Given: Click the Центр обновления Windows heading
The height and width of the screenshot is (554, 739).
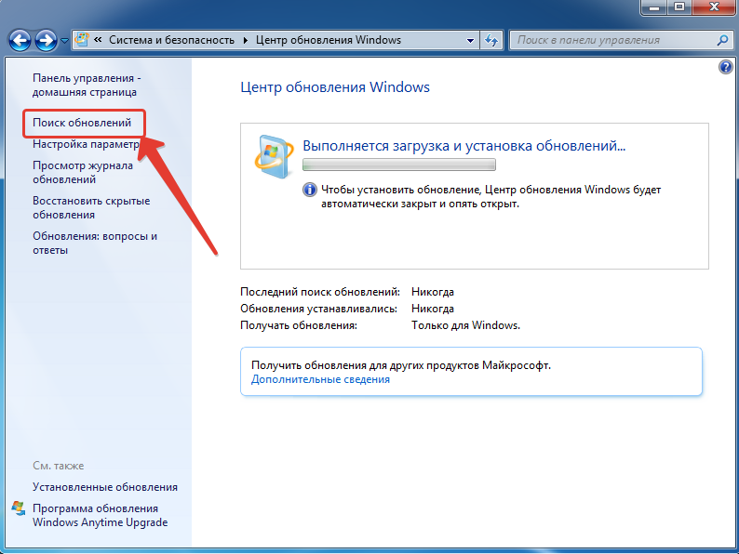Looking at the screenshot, I should tap(335, 87).
